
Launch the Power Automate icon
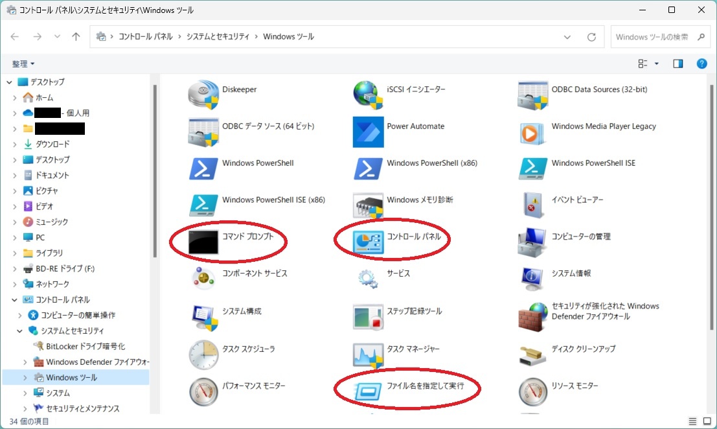point(368,132)
